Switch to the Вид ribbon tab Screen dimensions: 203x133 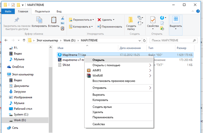tap(59, 11)
